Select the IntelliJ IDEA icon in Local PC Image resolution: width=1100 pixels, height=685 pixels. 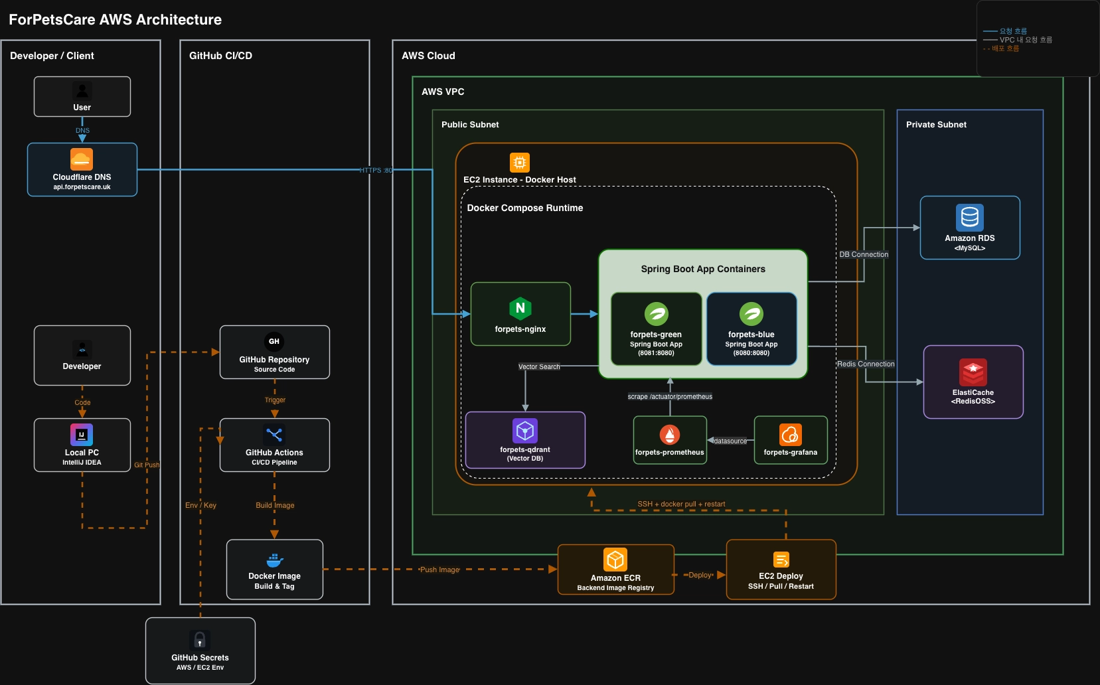click(x=82, y=435)
